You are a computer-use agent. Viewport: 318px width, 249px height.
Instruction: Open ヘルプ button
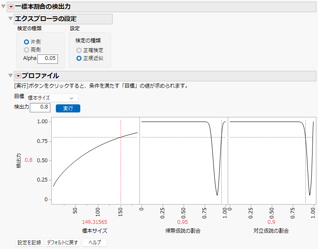point(95,243)
